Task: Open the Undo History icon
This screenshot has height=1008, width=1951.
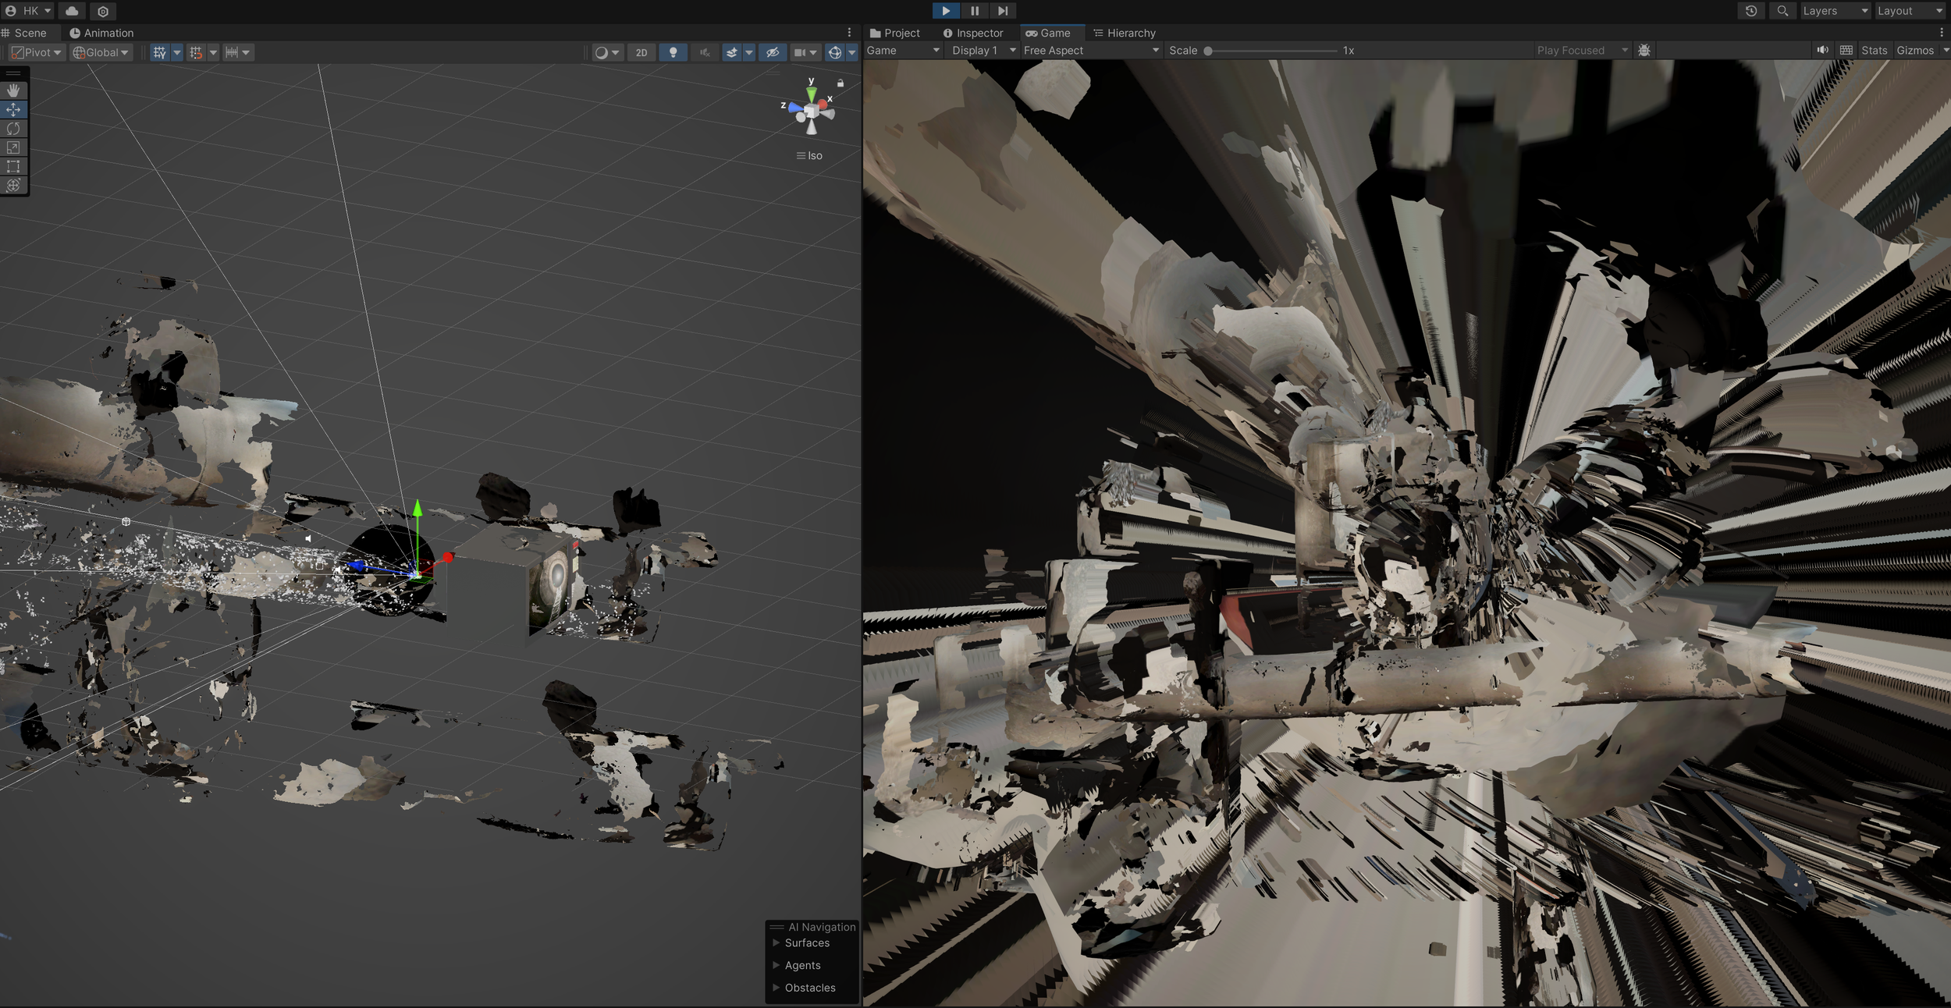Action: (1751, 11)
